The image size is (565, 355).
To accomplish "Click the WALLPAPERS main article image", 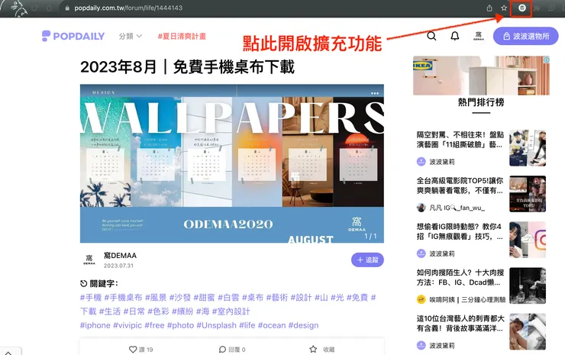I will [x=231, y=163].
